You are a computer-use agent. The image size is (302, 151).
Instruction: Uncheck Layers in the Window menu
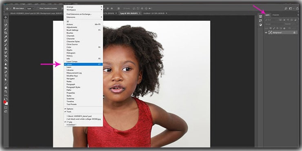pyautogui.click(x=83, y=64)
